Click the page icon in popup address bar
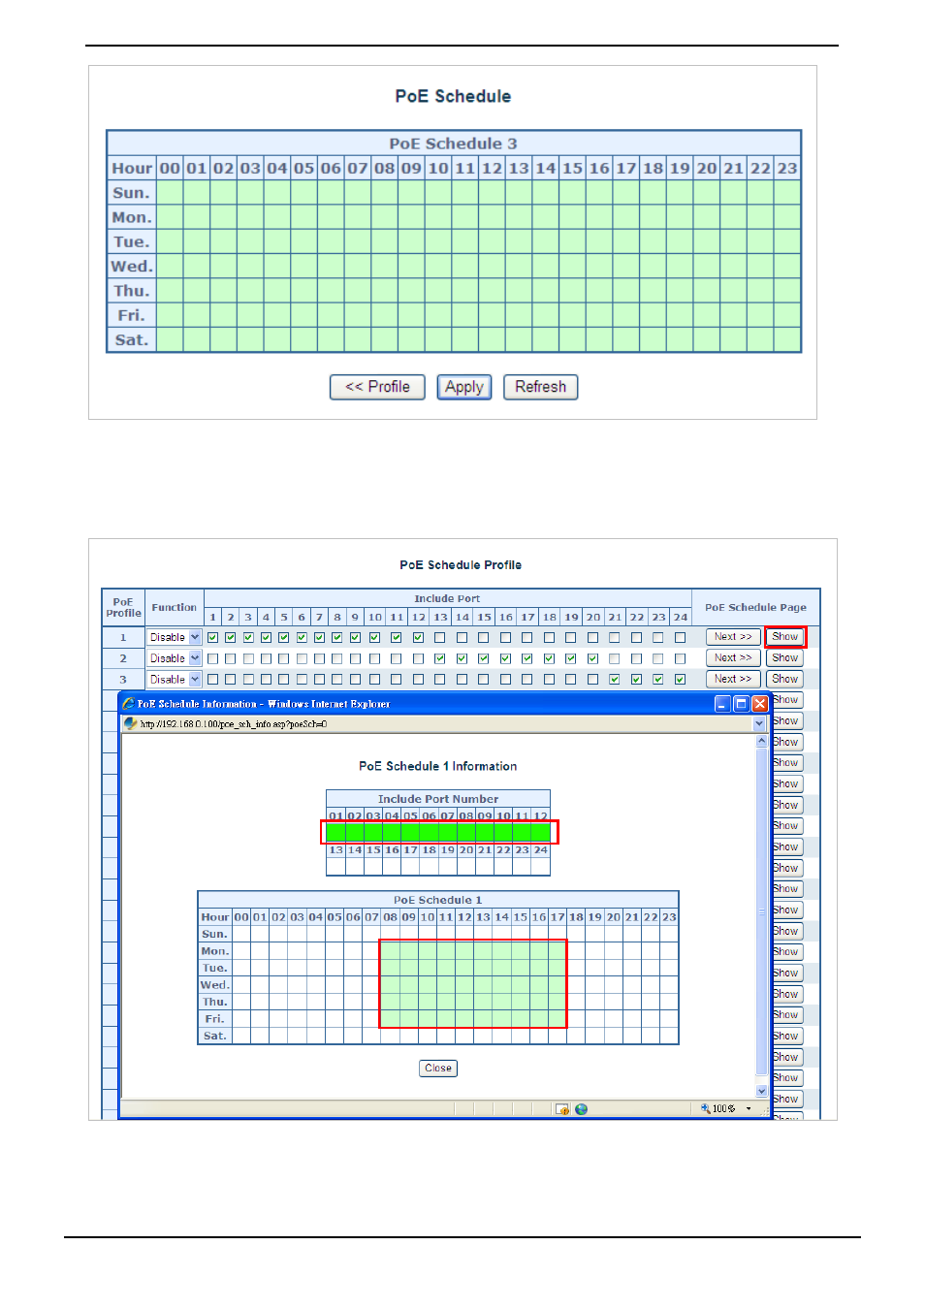 coord(131,723)
